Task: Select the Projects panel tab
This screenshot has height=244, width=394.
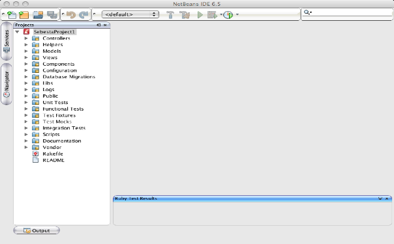Action: 25,25
